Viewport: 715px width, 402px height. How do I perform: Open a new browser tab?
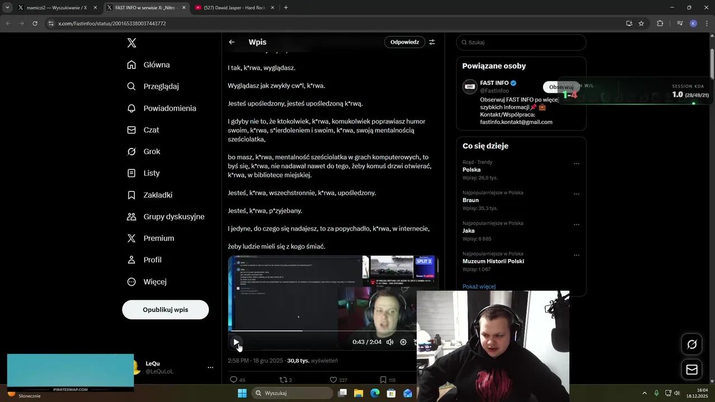point(286,8)
